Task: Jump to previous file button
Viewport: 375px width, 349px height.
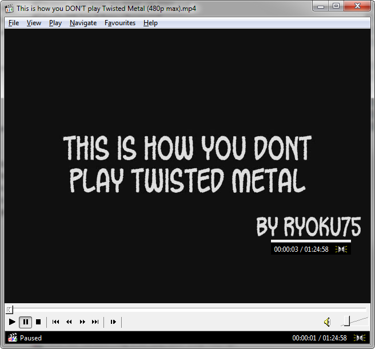Action: [55, 322]
